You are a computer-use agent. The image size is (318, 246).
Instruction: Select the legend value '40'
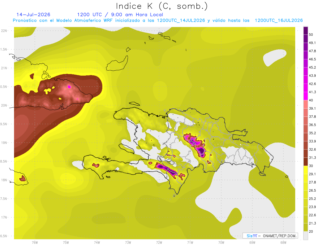(311, 100)
